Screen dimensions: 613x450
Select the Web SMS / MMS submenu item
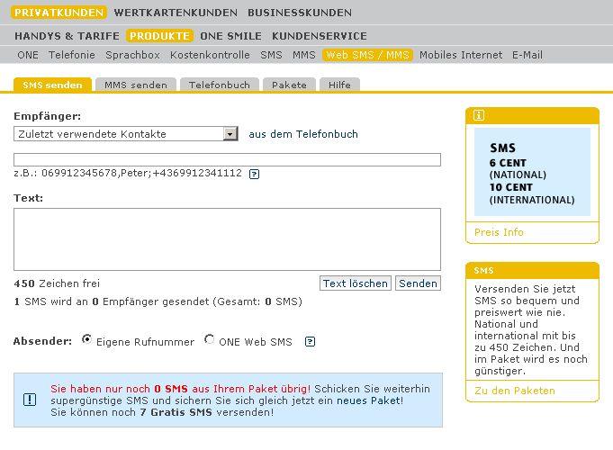[367, 55]
